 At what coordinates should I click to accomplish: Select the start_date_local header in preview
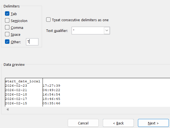click(23, 81)
